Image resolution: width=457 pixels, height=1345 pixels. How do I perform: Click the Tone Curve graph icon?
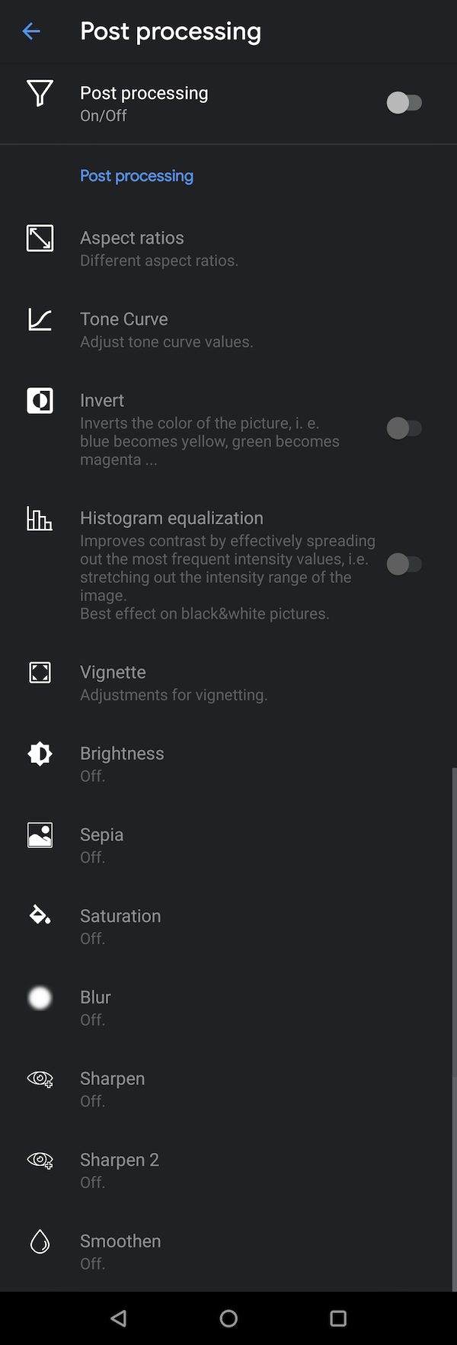pyautogui.click(x=40, y=319)
